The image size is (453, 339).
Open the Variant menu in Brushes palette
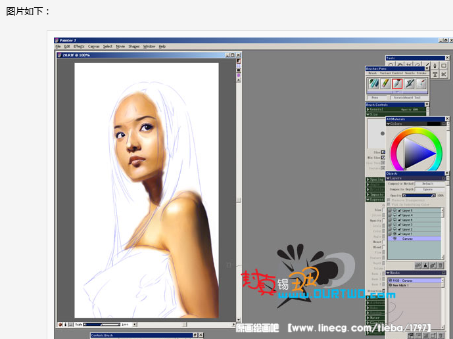pyautogui.click(x=385, y=74)
